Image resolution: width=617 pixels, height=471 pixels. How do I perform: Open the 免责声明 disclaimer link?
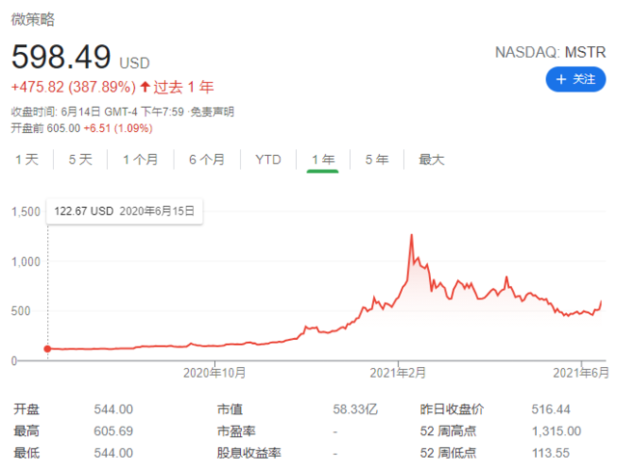tap(212, 112)
